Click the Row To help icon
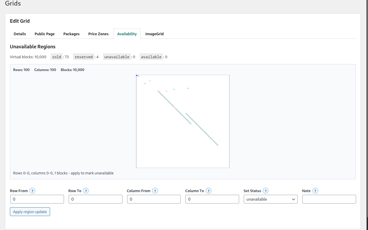This screenshot has width=368, height=230. pos(86,191)
